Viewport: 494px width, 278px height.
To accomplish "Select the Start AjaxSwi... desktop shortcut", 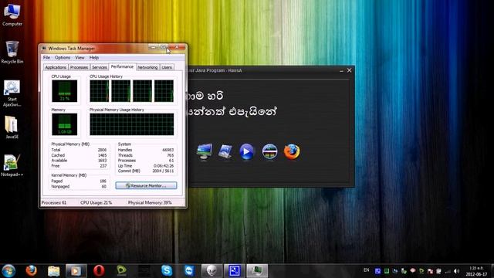I will click(x=12, y=93).
